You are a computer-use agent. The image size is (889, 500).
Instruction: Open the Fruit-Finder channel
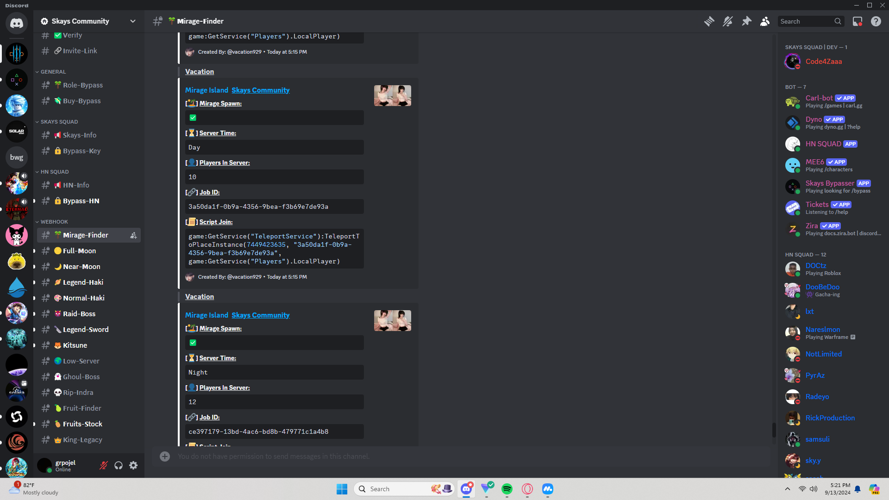pyautogui.click(x=89, y=408)
